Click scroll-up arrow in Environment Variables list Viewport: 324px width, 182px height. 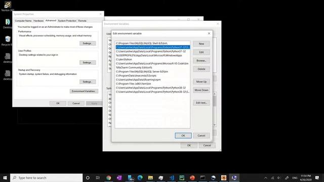point(215,94)
